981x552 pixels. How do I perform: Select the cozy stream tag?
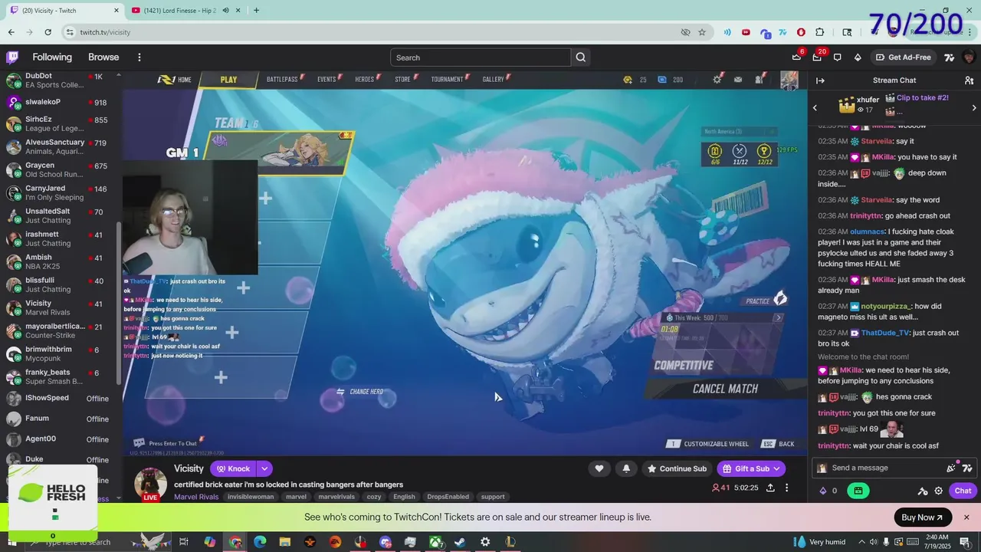pos(374,497)
